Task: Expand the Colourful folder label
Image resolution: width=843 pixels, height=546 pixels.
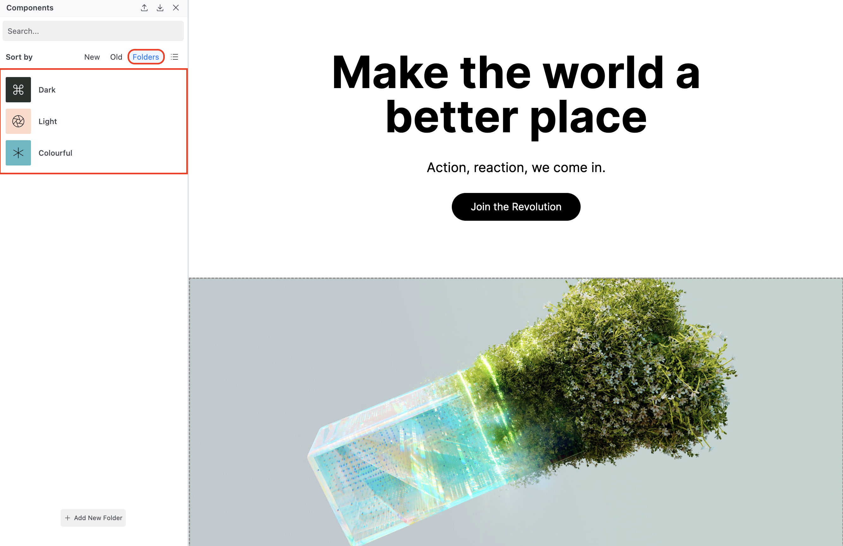Action: [56, 153]
